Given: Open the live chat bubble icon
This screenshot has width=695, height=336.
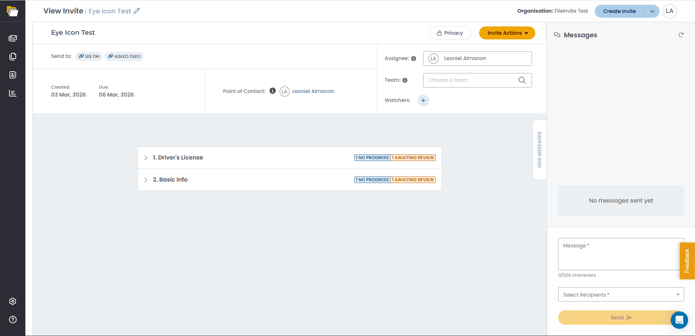Looking at the screenshot, I should pos(679,320).
